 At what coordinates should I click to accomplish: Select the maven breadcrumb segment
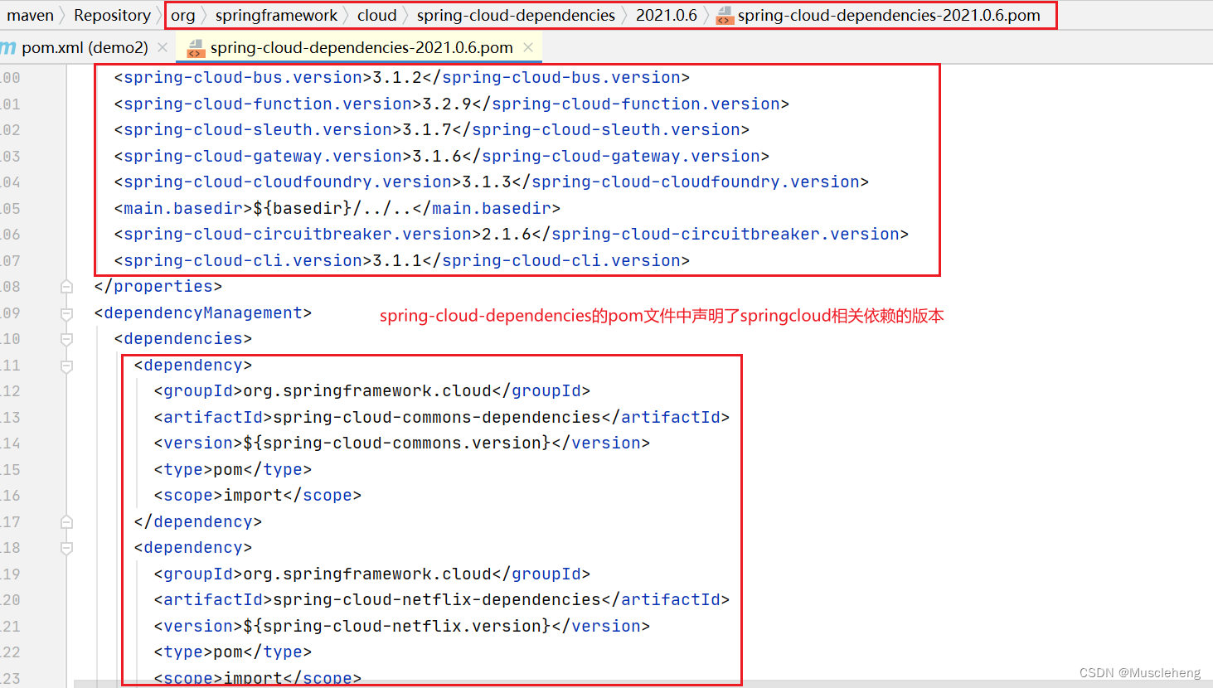[30, 15]
